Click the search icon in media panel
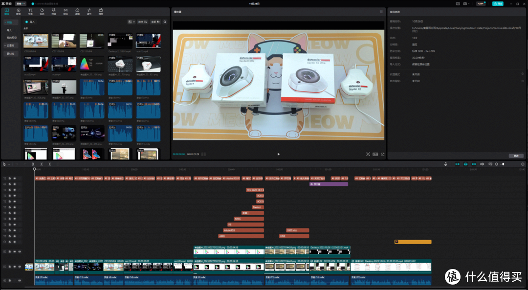Image resolution: width=528 pixels, height=290 pixels. pos(165,22)
